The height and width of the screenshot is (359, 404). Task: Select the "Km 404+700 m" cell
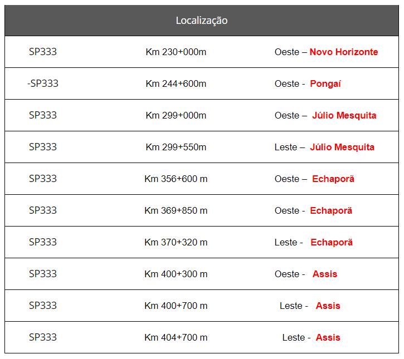coord(176,337)
